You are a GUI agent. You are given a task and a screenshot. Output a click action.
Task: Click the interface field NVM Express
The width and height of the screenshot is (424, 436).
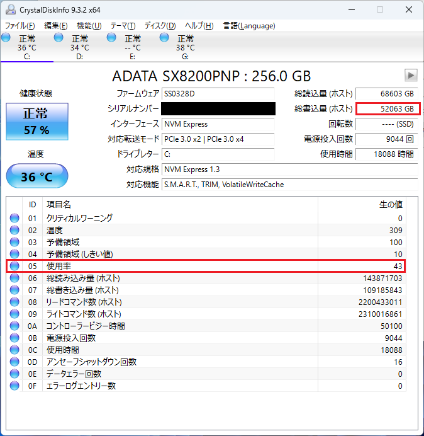[x=218, y=124]
